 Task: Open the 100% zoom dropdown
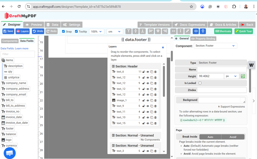click(x=96, y=32)
